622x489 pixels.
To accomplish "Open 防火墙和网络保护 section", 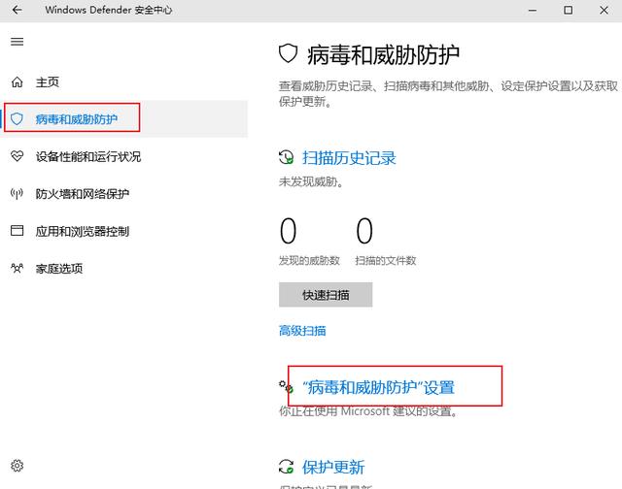I will click(83, 194).
